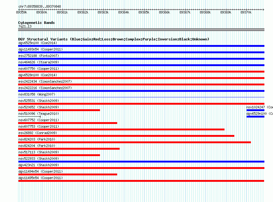Click the dgv6525n100 (Coe2014) variant label

click(x=38, y=43)
